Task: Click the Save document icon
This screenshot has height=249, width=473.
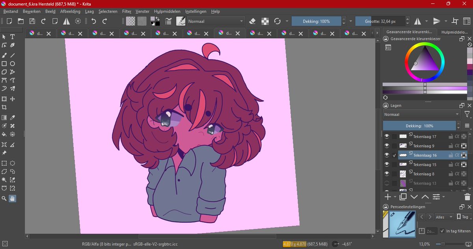Action: 32,21
